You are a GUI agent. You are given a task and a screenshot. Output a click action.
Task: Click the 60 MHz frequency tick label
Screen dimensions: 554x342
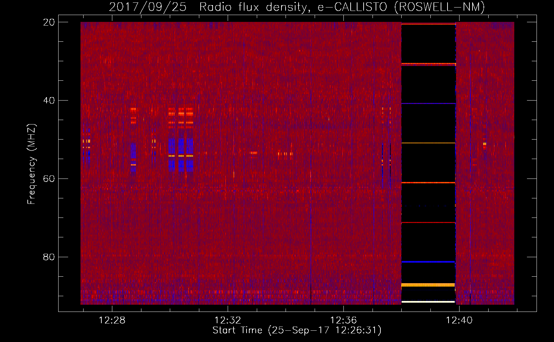(49, 179)
